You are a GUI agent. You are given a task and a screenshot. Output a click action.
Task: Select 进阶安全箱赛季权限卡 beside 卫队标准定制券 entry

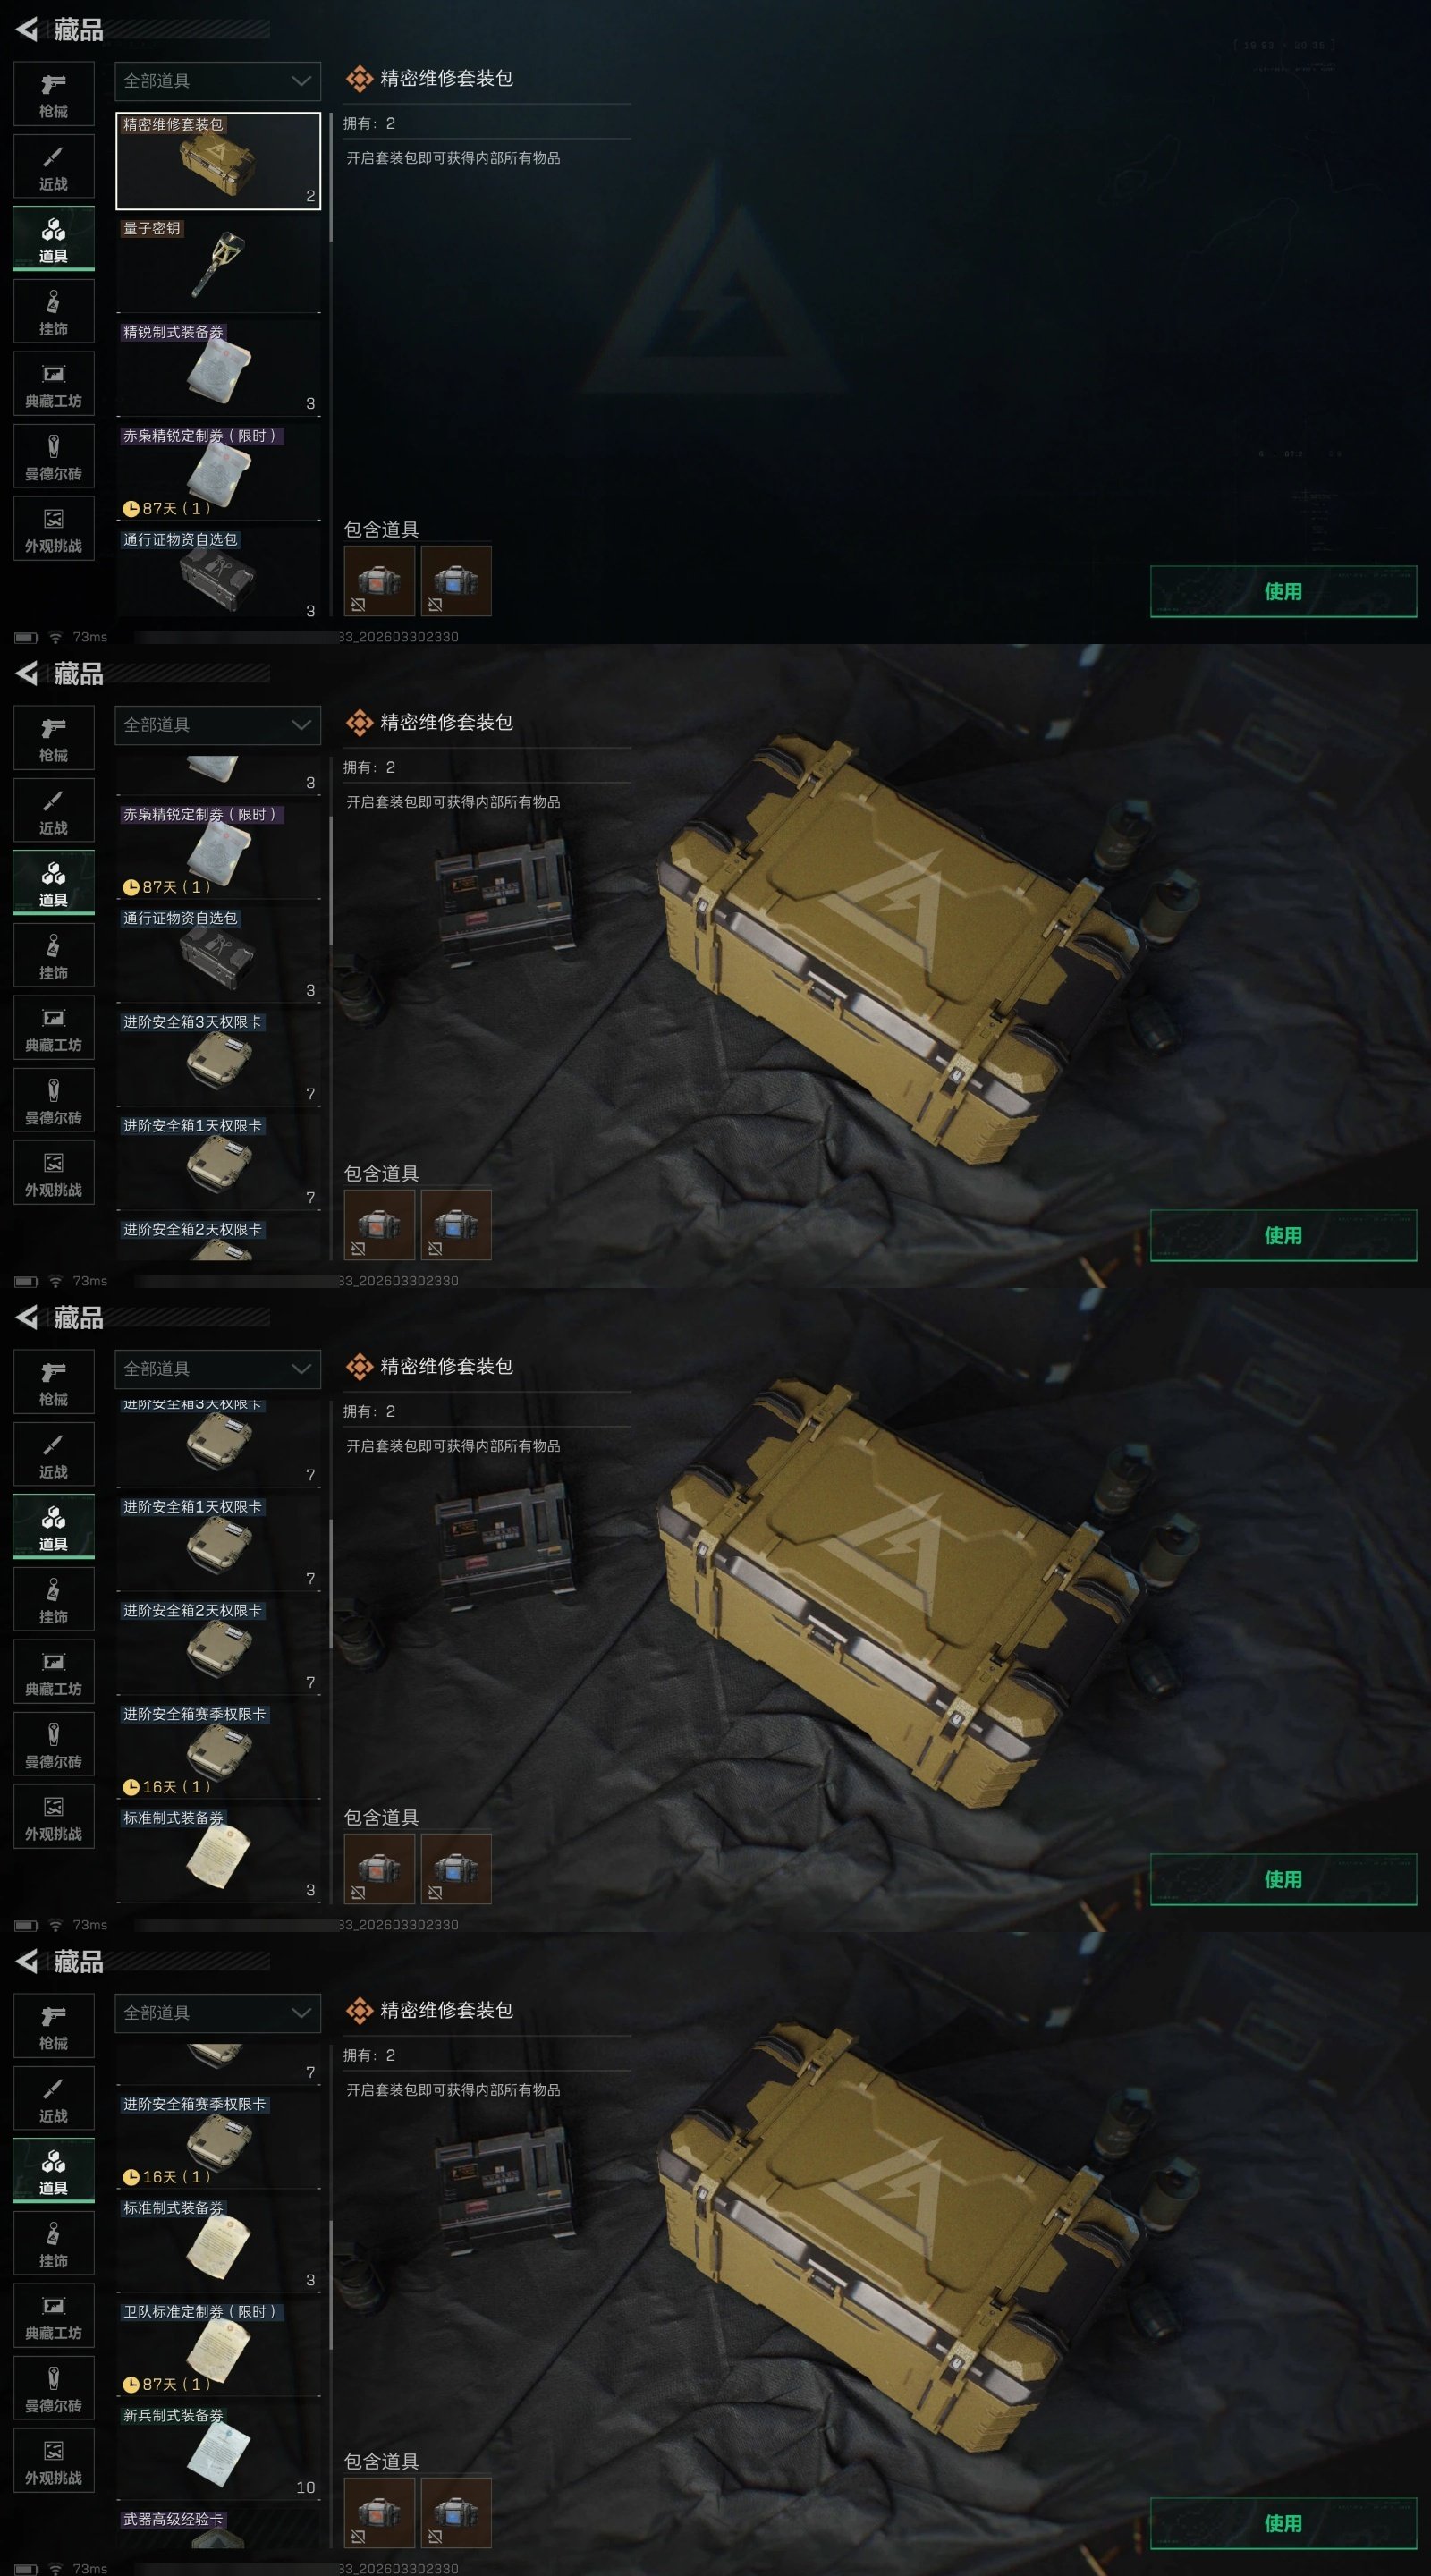[x=218, y=2139]
